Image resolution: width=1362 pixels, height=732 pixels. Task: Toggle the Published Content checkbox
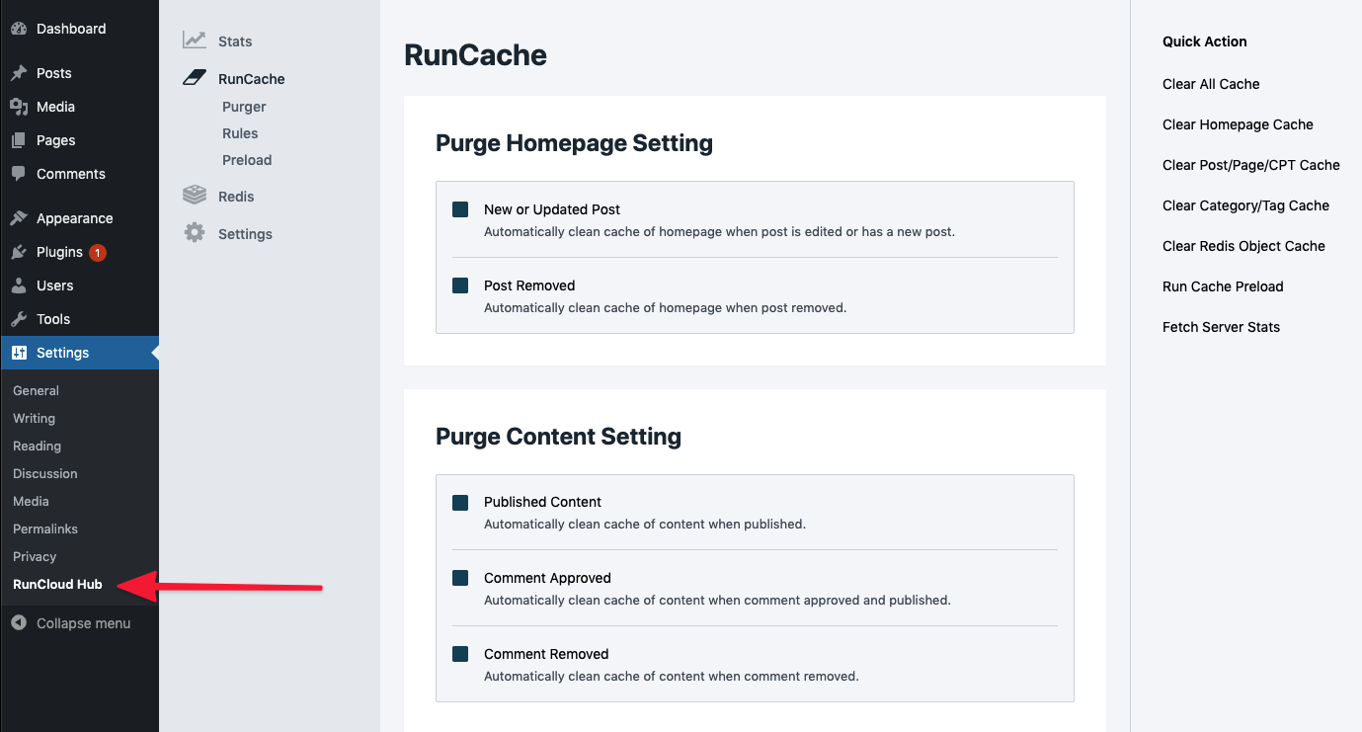click(x=460, y=502)
